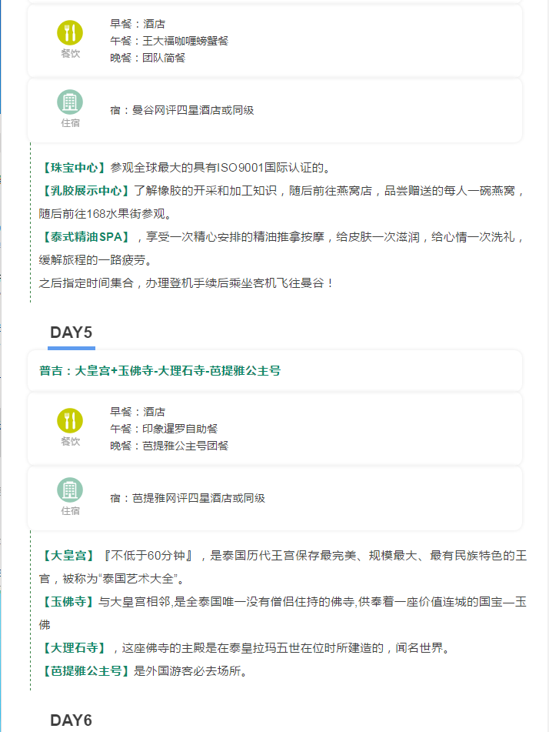This screenshot has height=732, width=549.
Task: Click the 晚餐：芭提雅公主号团餐 dinner line
Action: tap(169, 446)
